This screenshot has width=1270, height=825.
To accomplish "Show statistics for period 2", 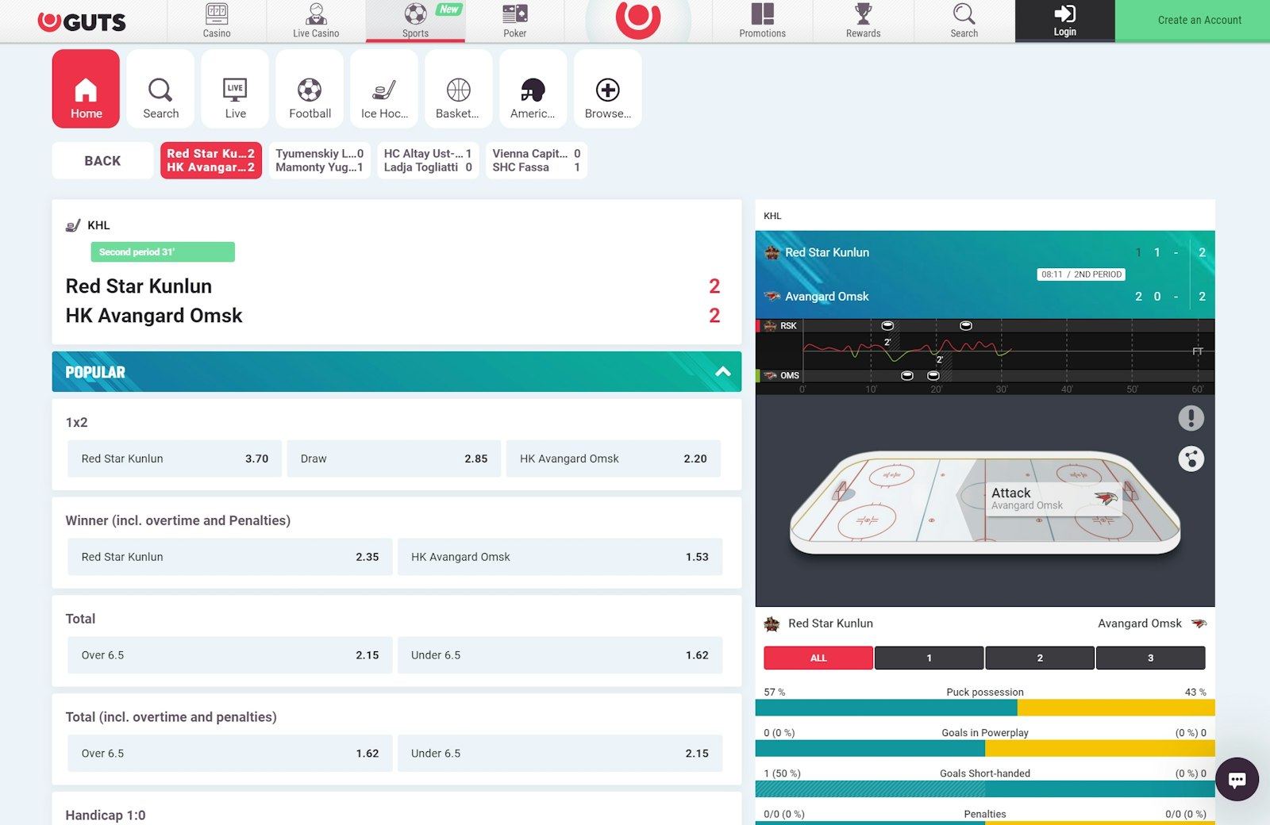I will click(1040, 658).
